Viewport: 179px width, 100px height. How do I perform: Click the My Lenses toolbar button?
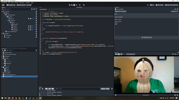point(160,5)
